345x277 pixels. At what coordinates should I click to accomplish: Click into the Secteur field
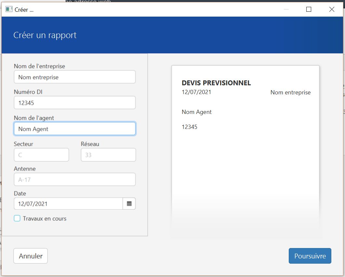(41, 155)
